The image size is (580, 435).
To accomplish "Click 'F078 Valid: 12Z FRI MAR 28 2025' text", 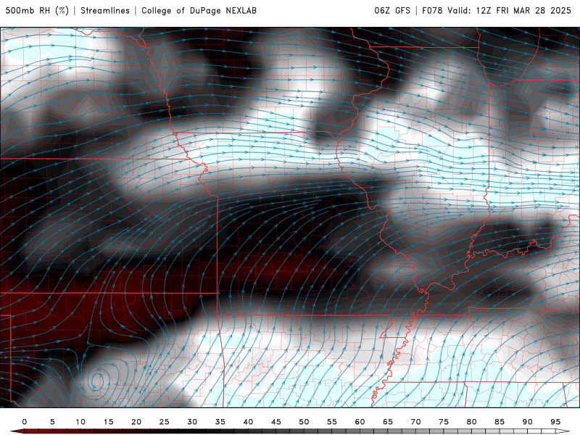I will [497, 10].
